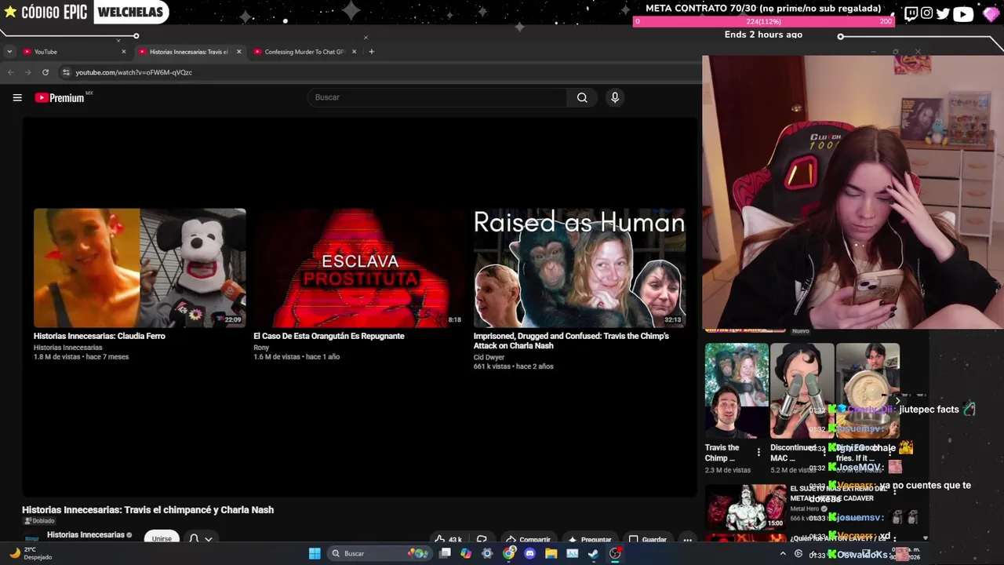This screenshot has width=1004, height=565.
Task: Open Chrome from taskbar
Action: point(509,553)
